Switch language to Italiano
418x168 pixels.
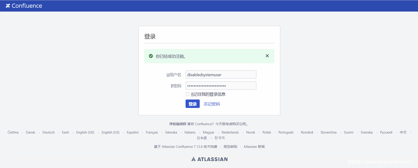190,132
